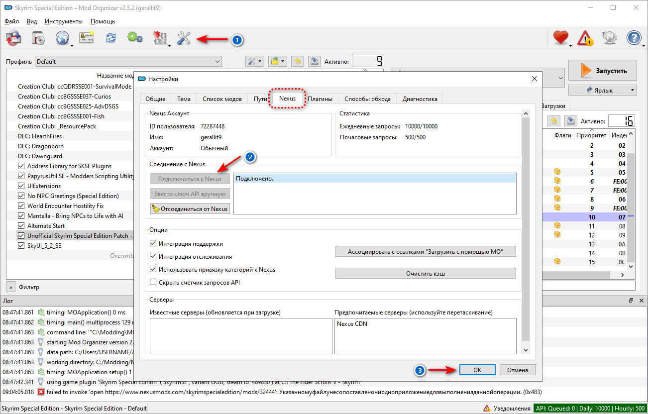Screen dimensions: 648x414
Task: Uncheck the SkyUI_5_2_SE mod
Action: tap(21, 246)
